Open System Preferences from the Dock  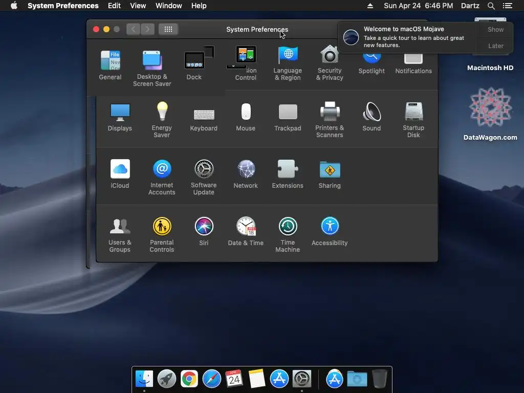pos(302,379)
